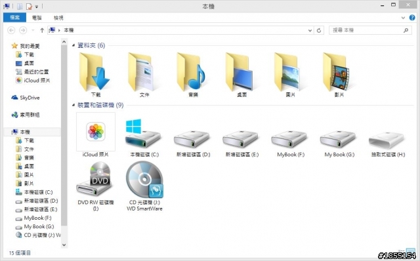
Task: Click the search magnifier icon
Action: (x=406, y=30)
